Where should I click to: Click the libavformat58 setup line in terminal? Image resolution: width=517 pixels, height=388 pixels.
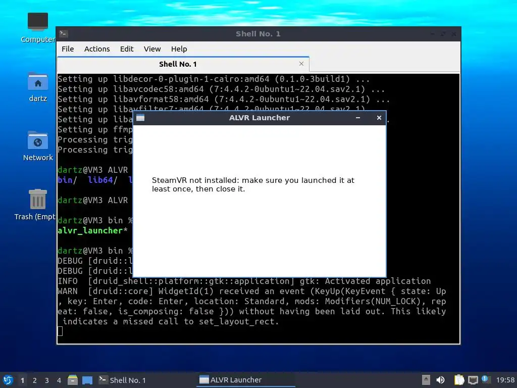tap(224, 100)
